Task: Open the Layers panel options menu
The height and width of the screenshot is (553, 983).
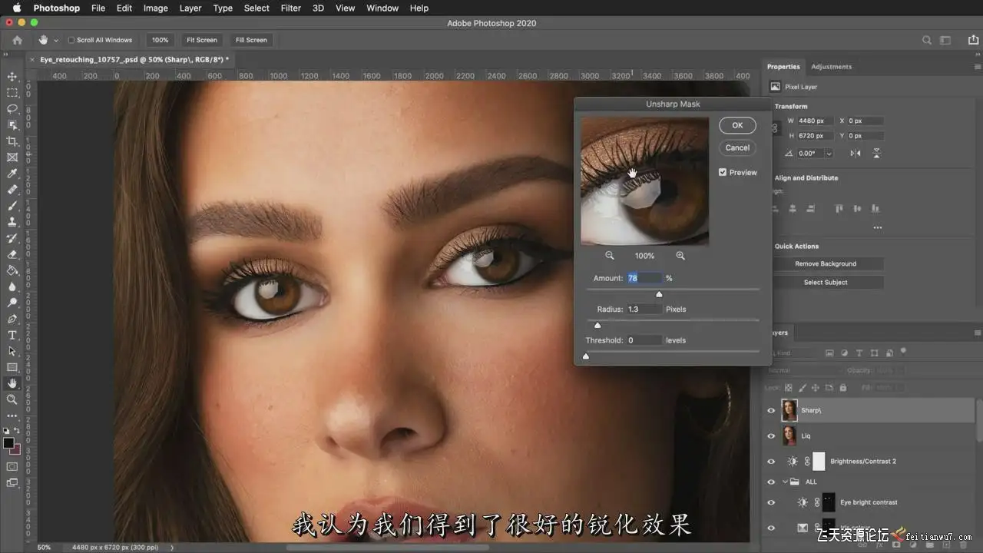Action: click(977, 333)
